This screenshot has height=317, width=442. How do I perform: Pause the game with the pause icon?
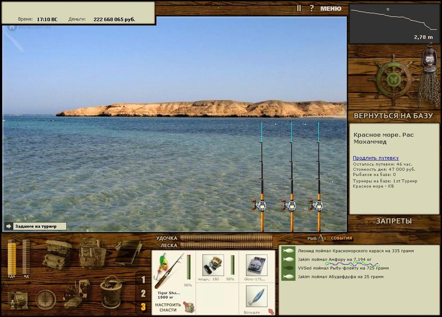point(299,8)
